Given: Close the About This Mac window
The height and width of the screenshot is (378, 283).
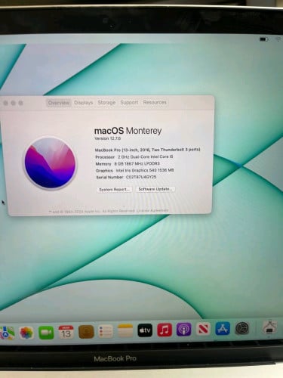Looking at the screenshot, I should tap(5, 103).
